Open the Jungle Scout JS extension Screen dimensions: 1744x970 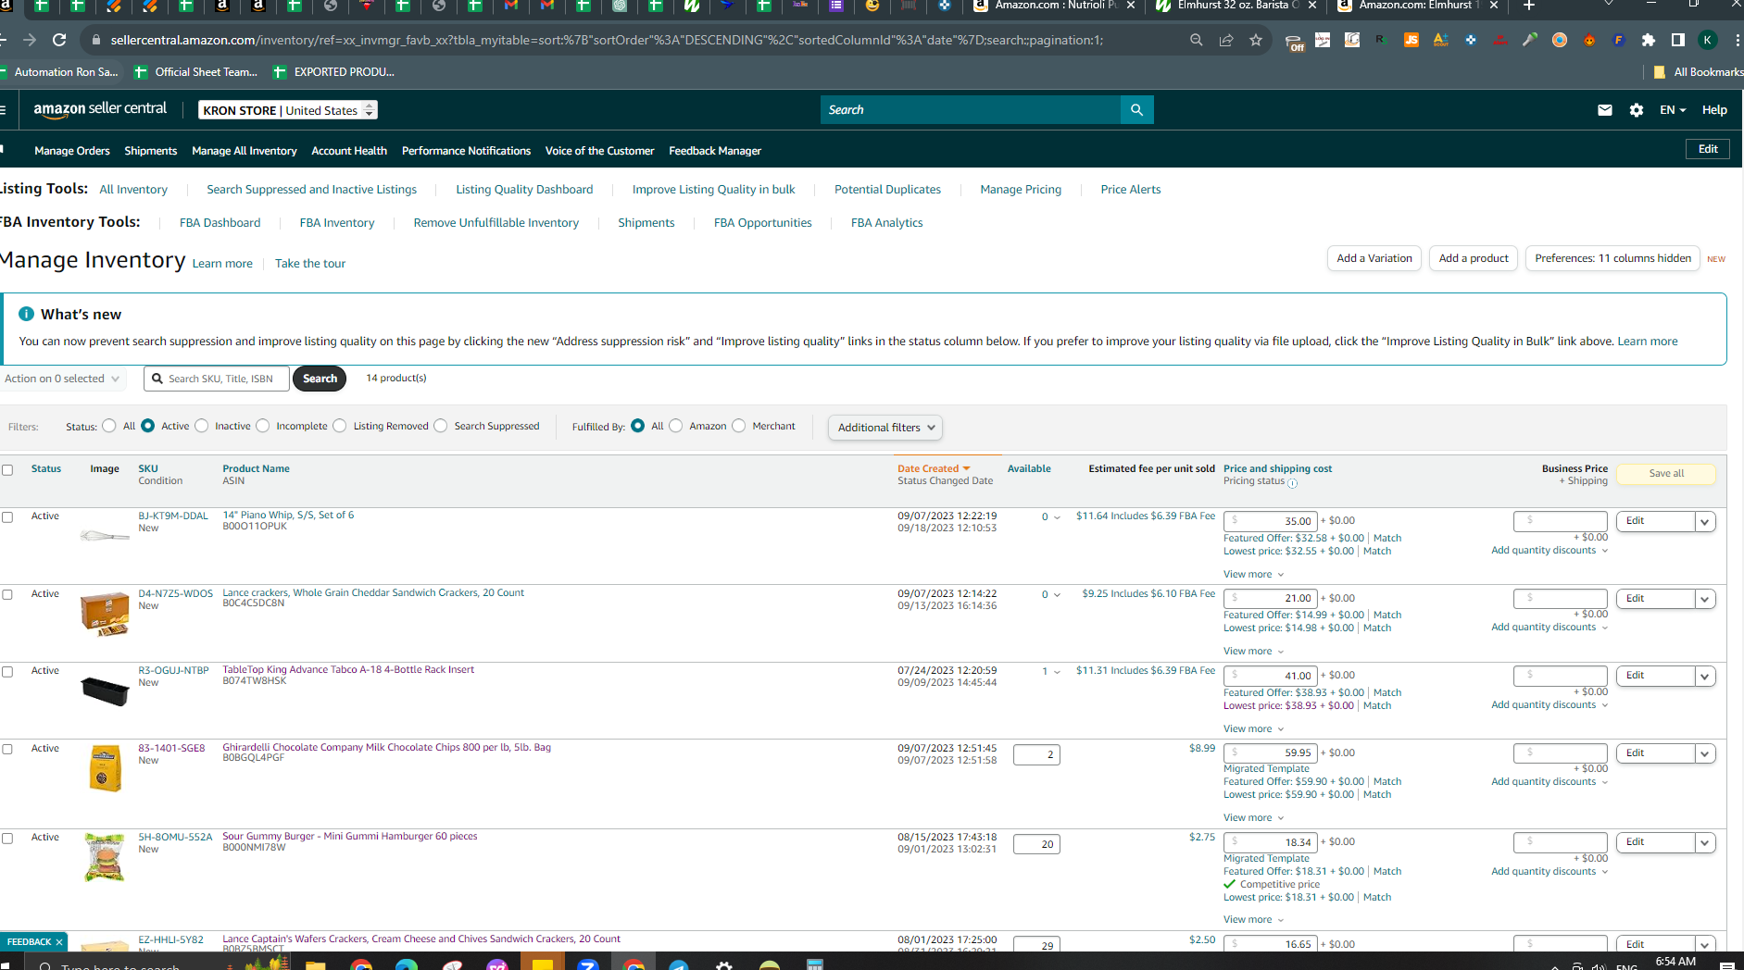click(1412, 40)
